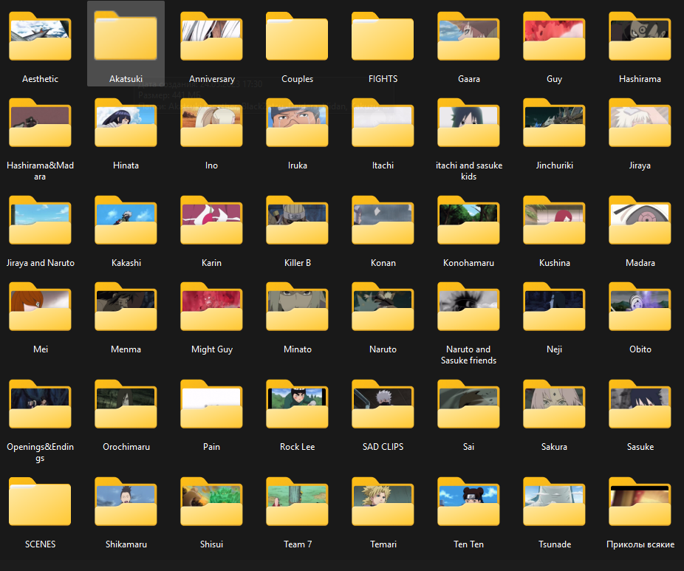This screenshot has width=684, height=571.
Task: Click the 'Tsunade' folder name label
Action: pos(555,544)
